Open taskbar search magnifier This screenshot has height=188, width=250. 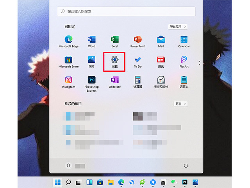pos(68,182)
